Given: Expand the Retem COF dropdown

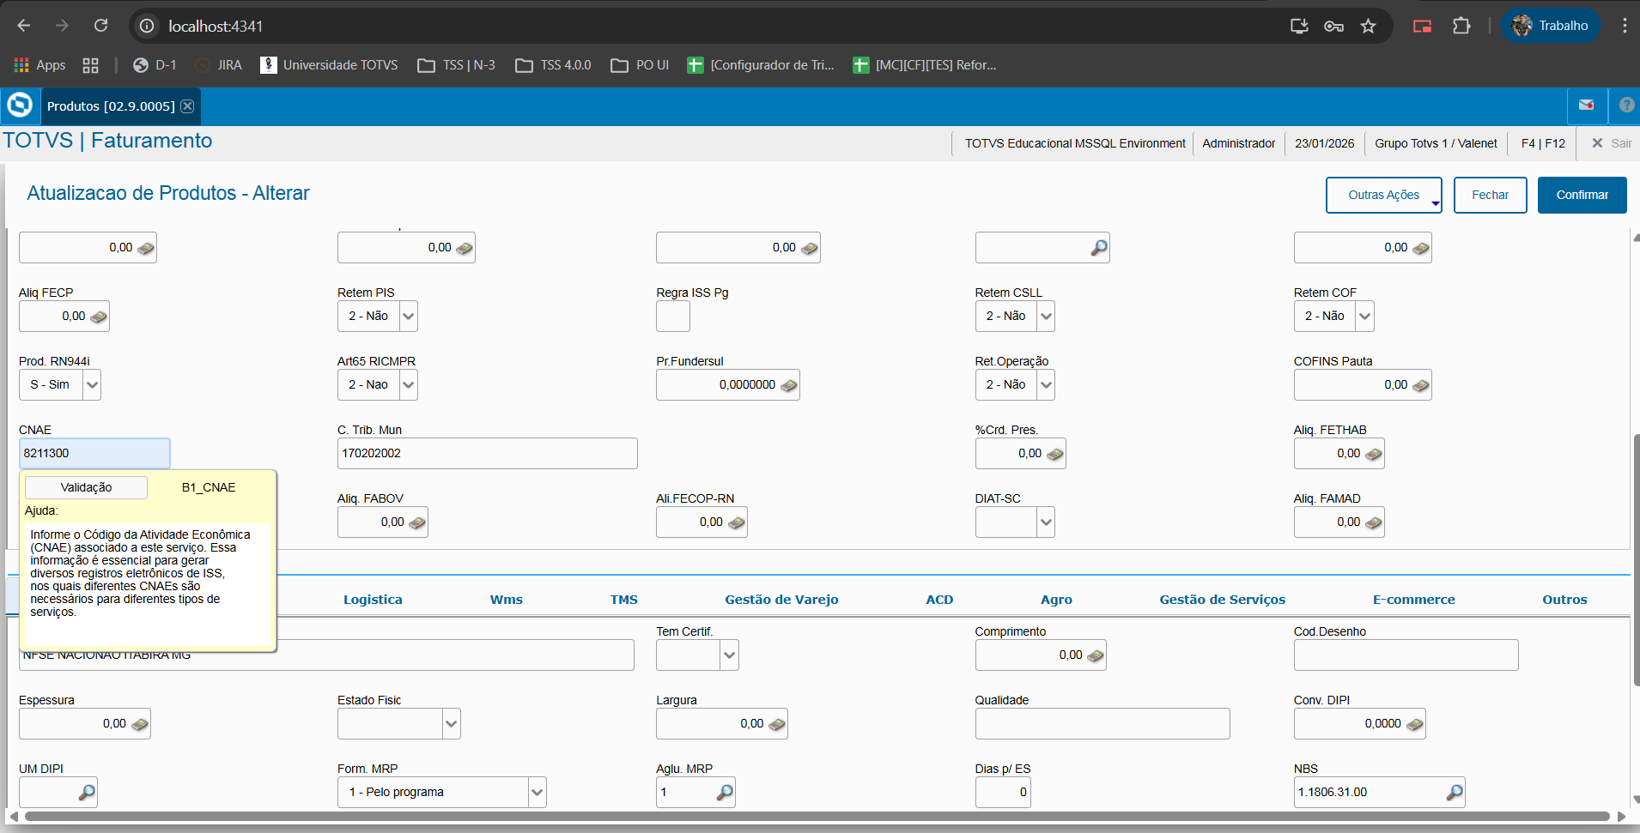Looking at the screenshot, I should pyautogui.click(x=1364, y=317).
